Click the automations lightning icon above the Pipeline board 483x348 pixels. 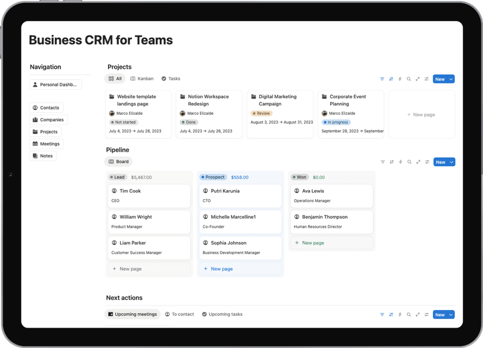click(400, 162)
